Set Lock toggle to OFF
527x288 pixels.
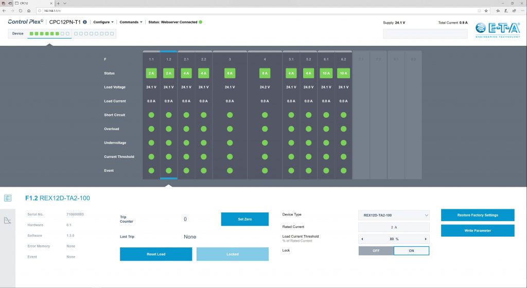click(x=376, y=250)
